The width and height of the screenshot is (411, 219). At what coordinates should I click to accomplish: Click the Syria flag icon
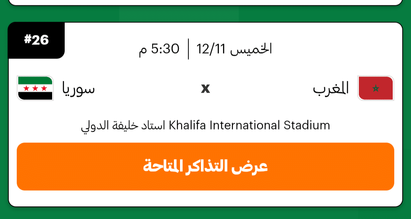point(35,88)
